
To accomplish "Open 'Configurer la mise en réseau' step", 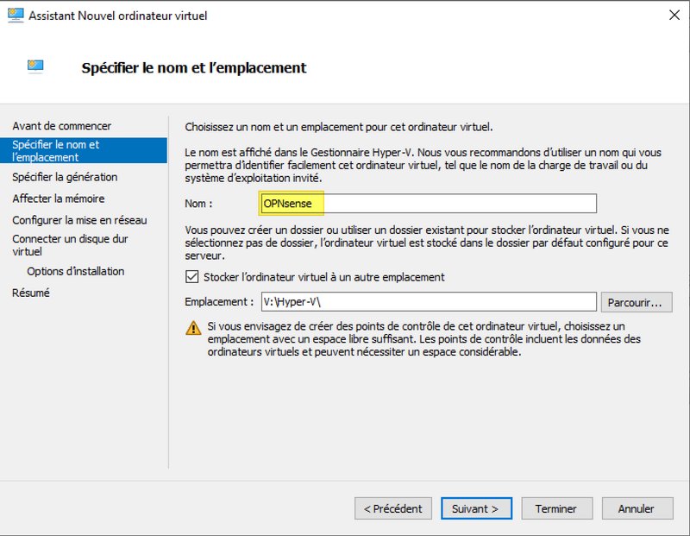I will click(x=79, y=220).
